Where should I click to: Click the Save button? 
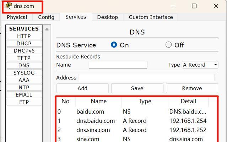[137, 88]
